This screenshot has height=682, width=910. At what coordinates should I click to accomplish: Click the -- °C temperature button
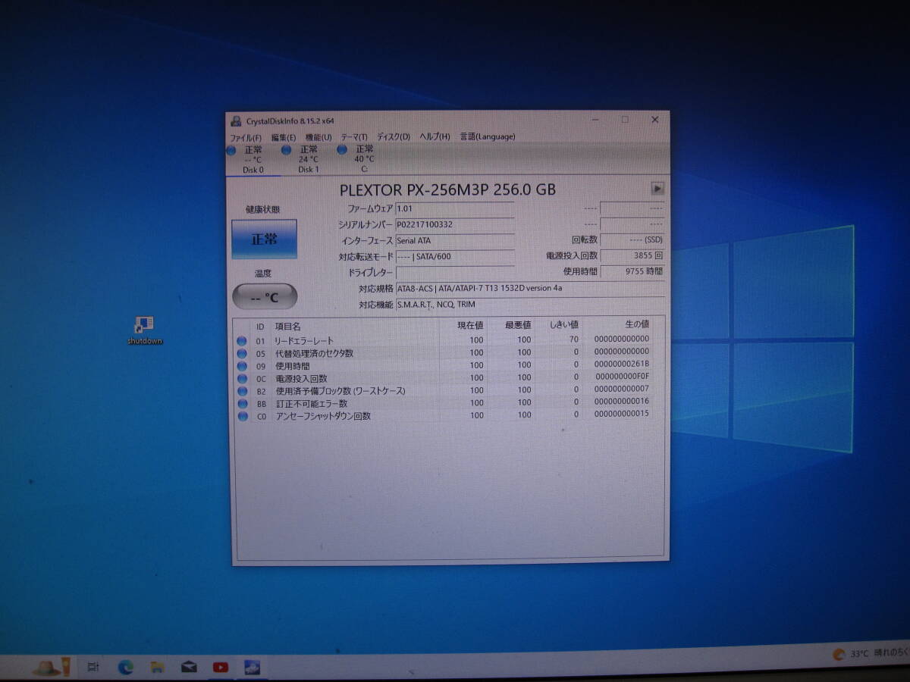pos(265,296)
